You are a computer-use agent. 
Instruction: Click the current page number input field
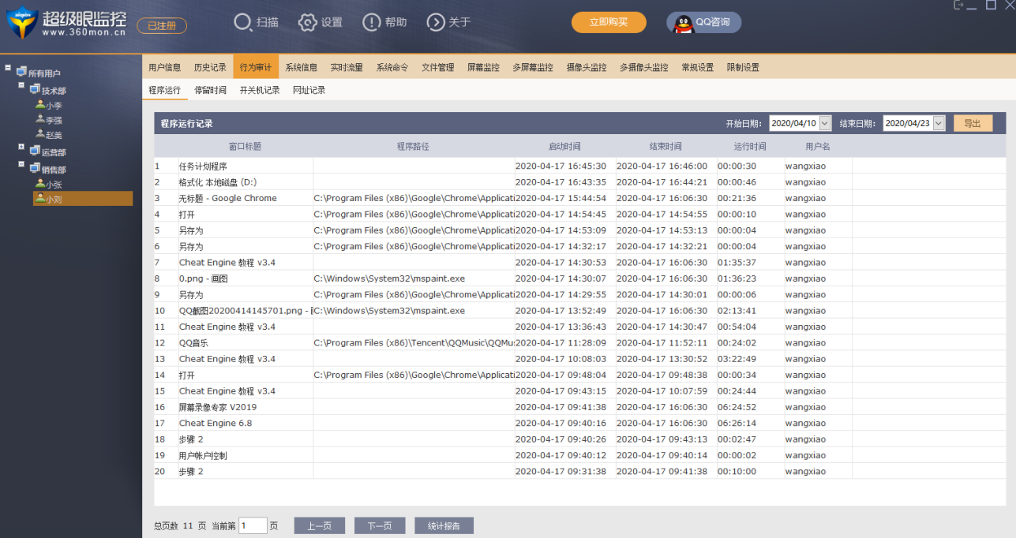(x=253, y=526)
